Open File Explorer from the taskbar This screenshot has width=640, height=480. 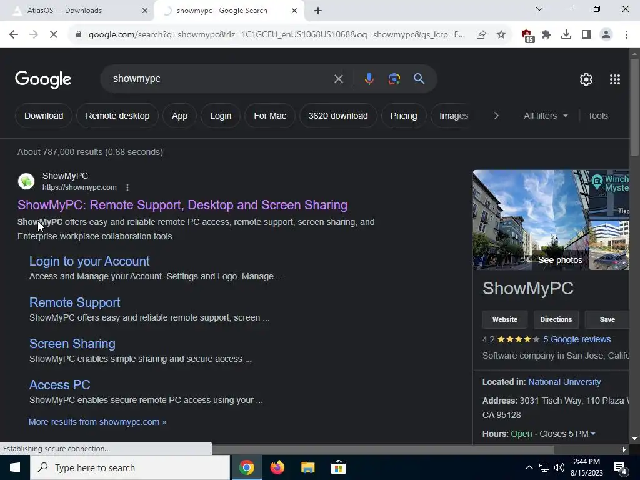pyautogui.click(x=307, y=467)
